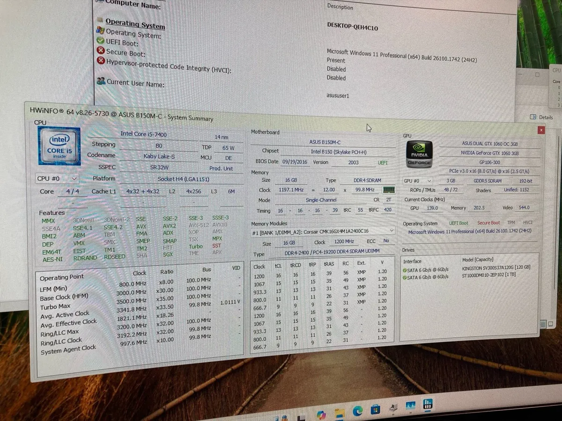Launch Microsoft Edge from the taskbar
Image resolution: width=562 pixels, height=421 pixels.
pyautogui.click(x=358, y=410)
